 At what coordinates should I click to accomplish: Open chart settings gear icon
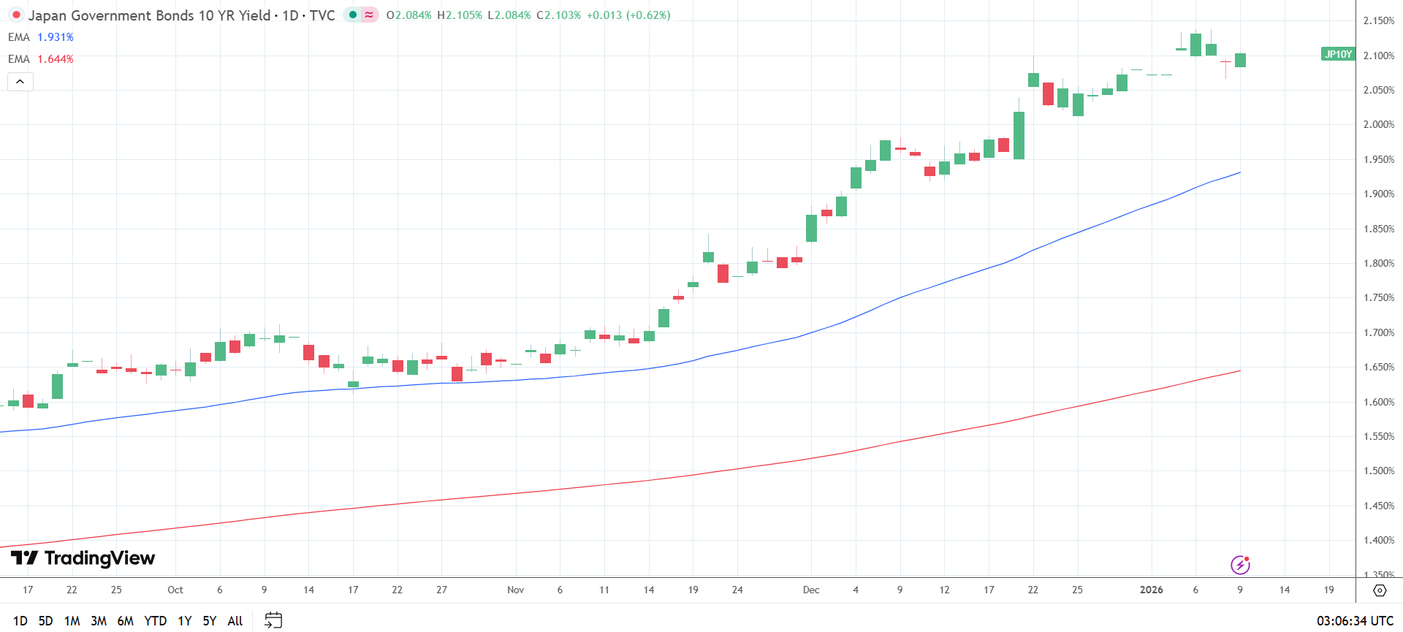point(1380,590)
